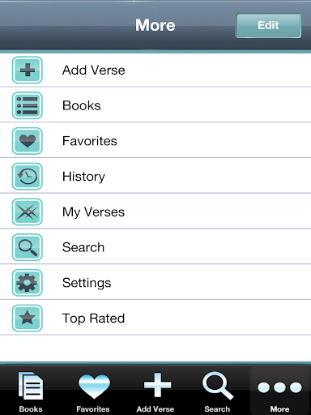Screen dimensions: 311x415
Task: Open the Settings list entry
Action: (155, 282)
